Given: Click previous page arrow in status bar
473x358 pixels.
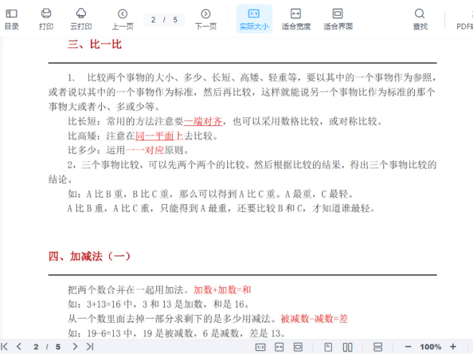Looking at the screenshot, I should [x=19, y=347].
